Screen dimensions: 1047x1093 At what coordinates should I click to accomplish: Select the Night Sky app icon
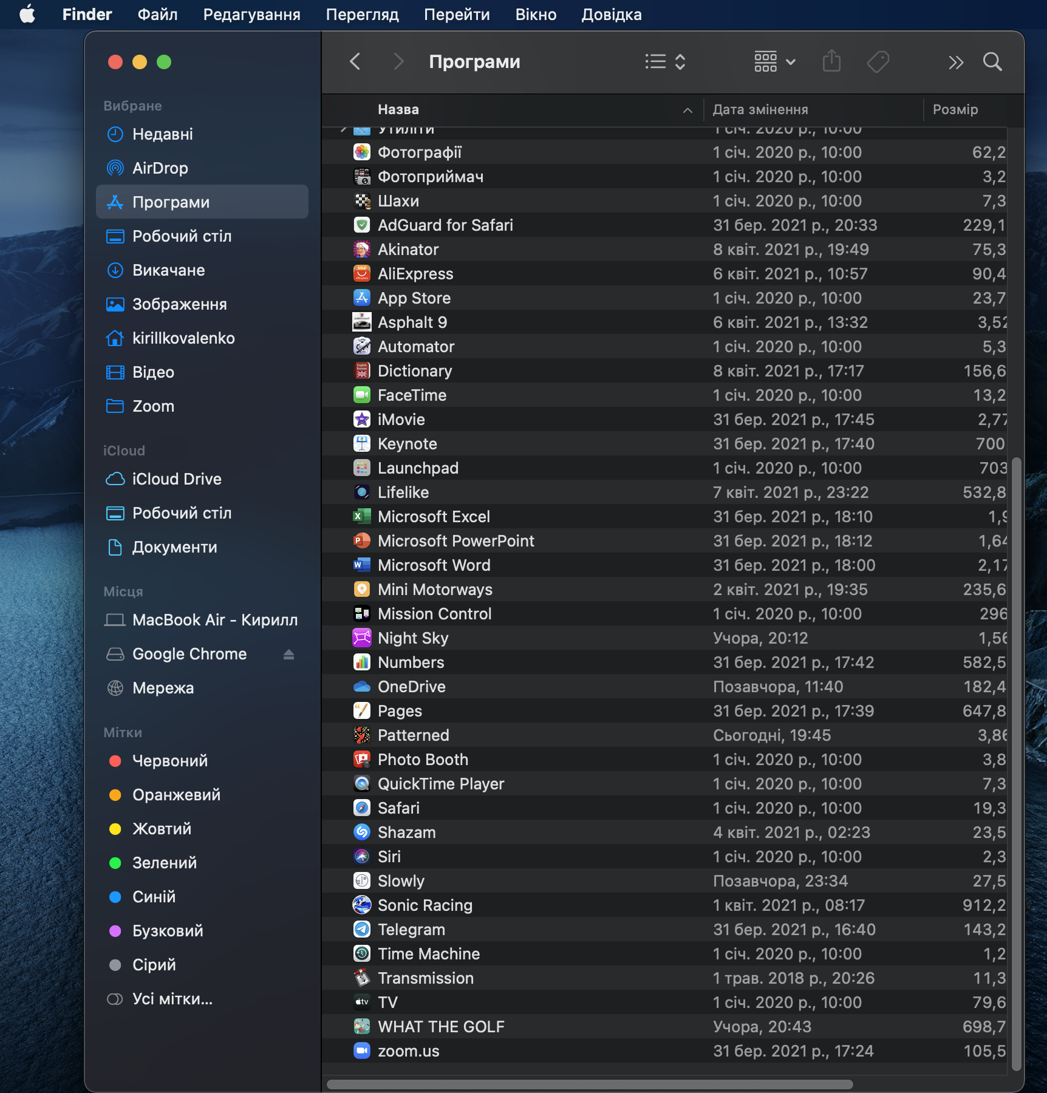point(362,638)
